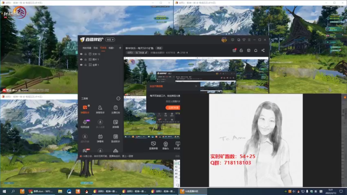
Task: Open the hamburger menu in title bar
Action: [x=249, y=40]
